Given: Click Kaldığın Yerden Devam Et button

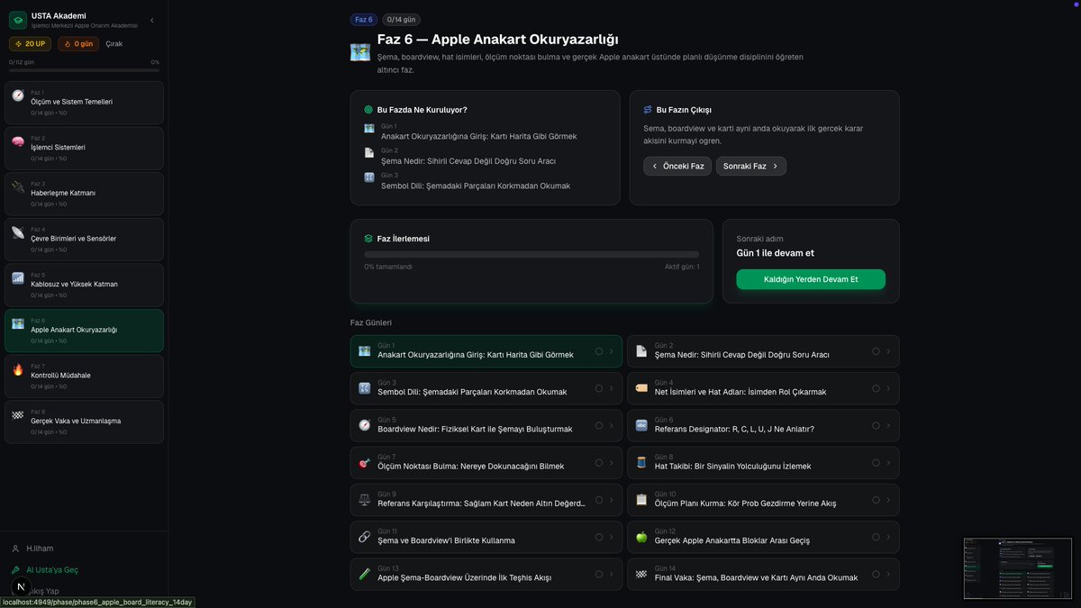Looking at the screenshot, I should pos(811,279).
